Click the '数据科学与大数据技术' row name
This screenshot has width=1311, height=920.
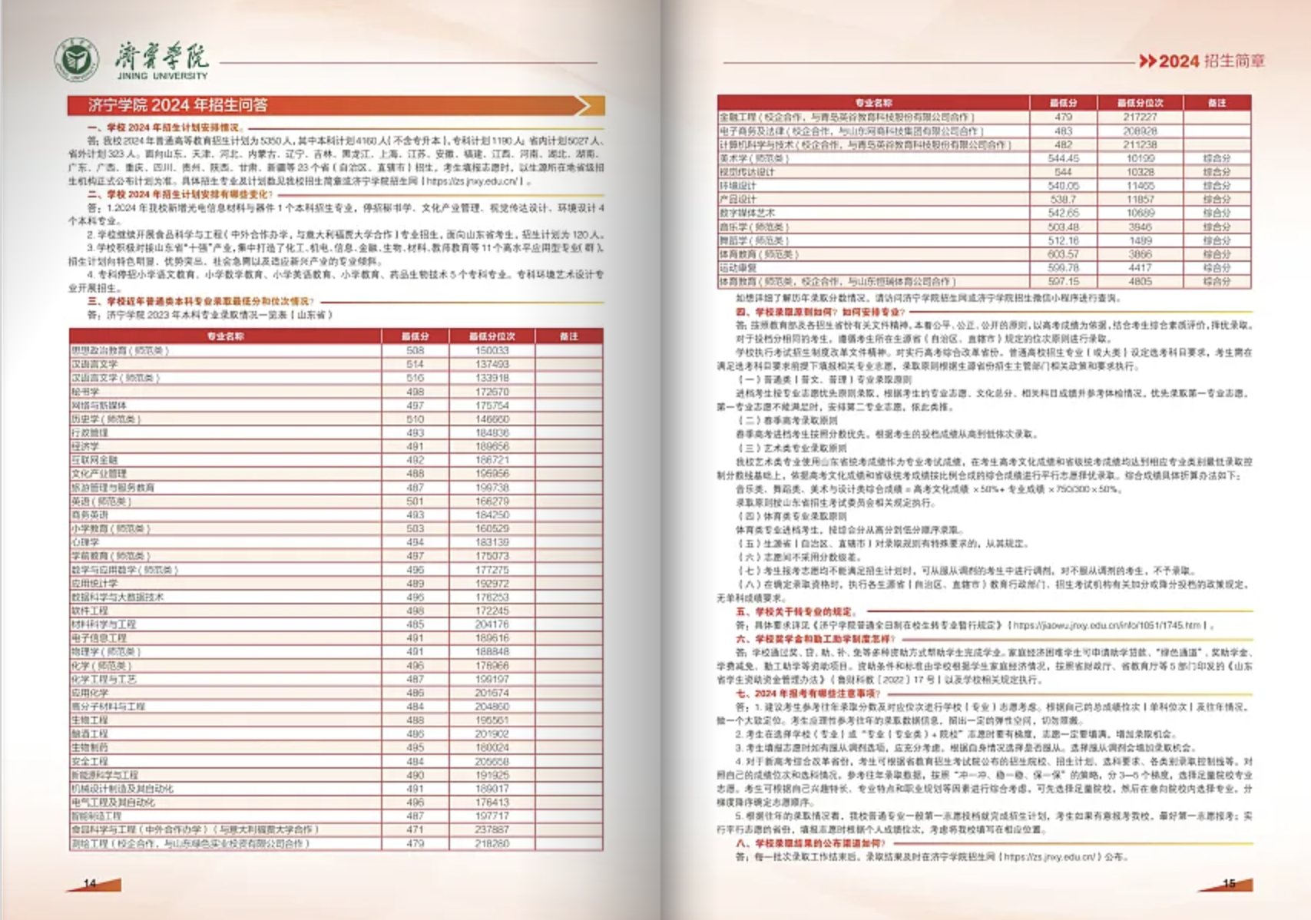118,597
